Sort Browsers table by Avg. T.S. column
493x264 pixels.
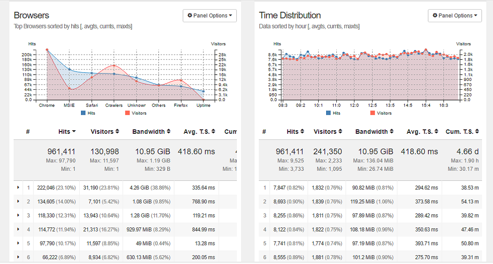click(x=199, y=132)
